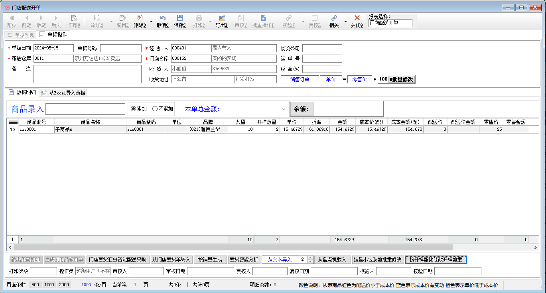Set page size to 500 records

[35, 285]
